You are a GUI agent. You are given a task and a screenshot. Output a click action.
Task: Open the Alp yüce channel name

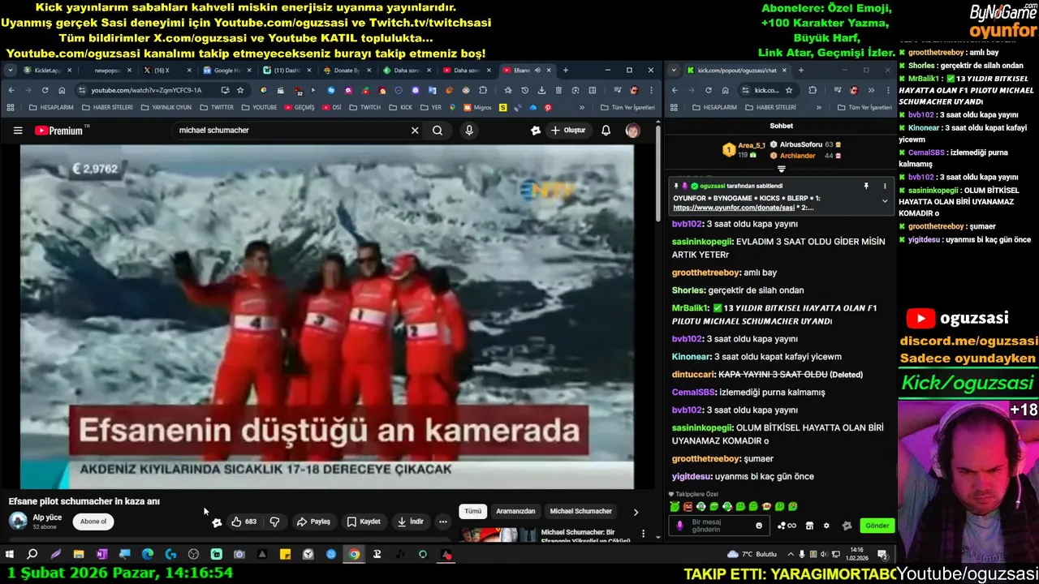(47, 517)
